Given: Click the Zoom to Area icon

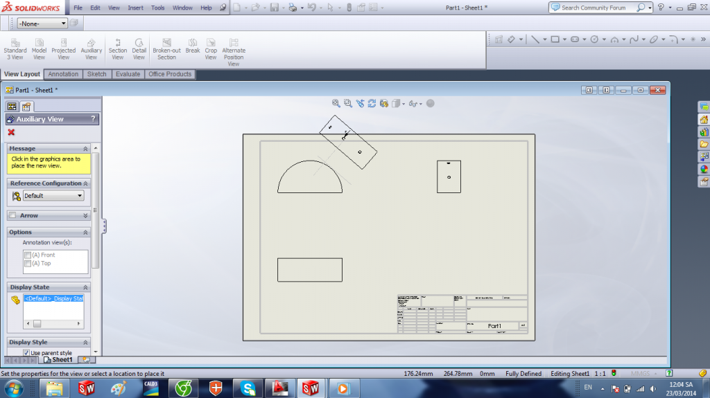Looking at the screenshot, I should click(348, 104).
